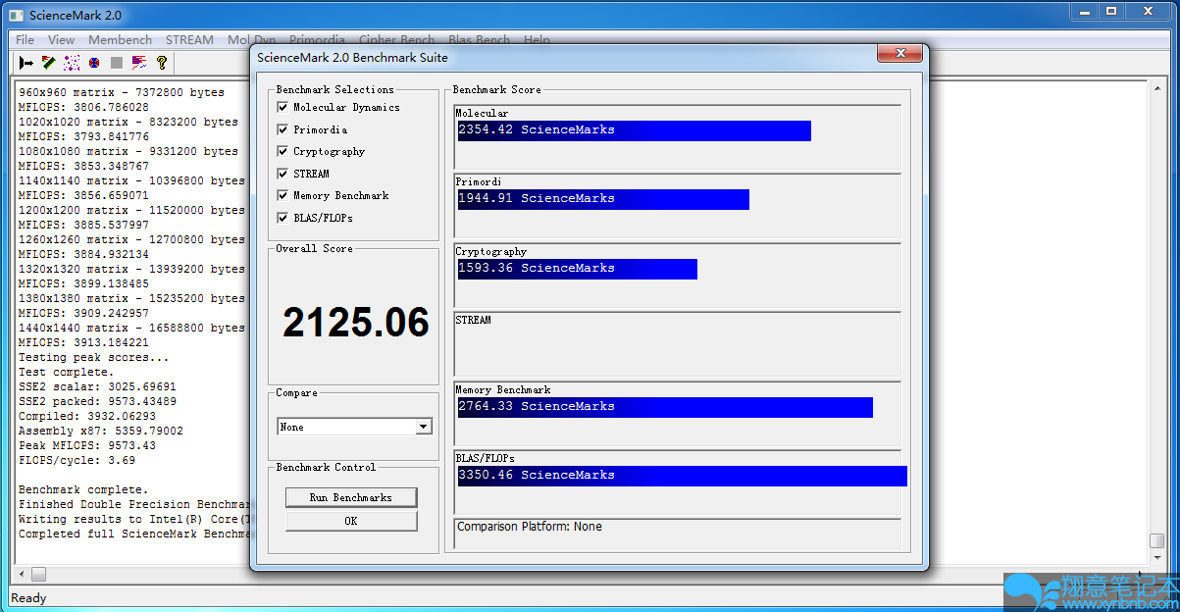Toggle the STREAM benchmark checkbox
1180x612 pixels.
pos(282,174)
